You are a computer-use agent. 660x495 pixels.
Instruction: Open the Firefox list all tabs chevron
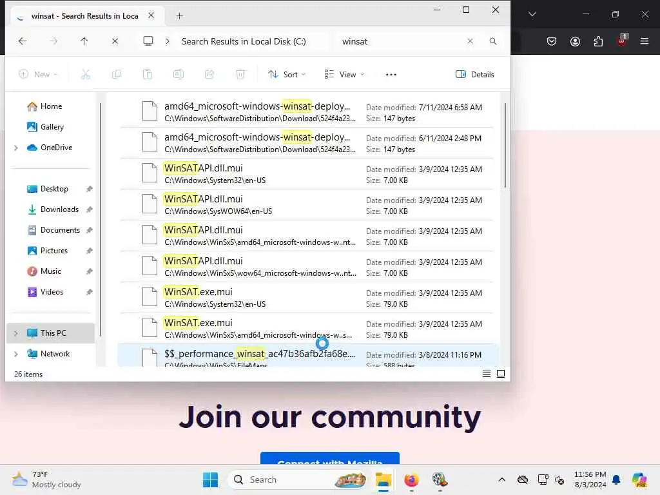(532, 14)
